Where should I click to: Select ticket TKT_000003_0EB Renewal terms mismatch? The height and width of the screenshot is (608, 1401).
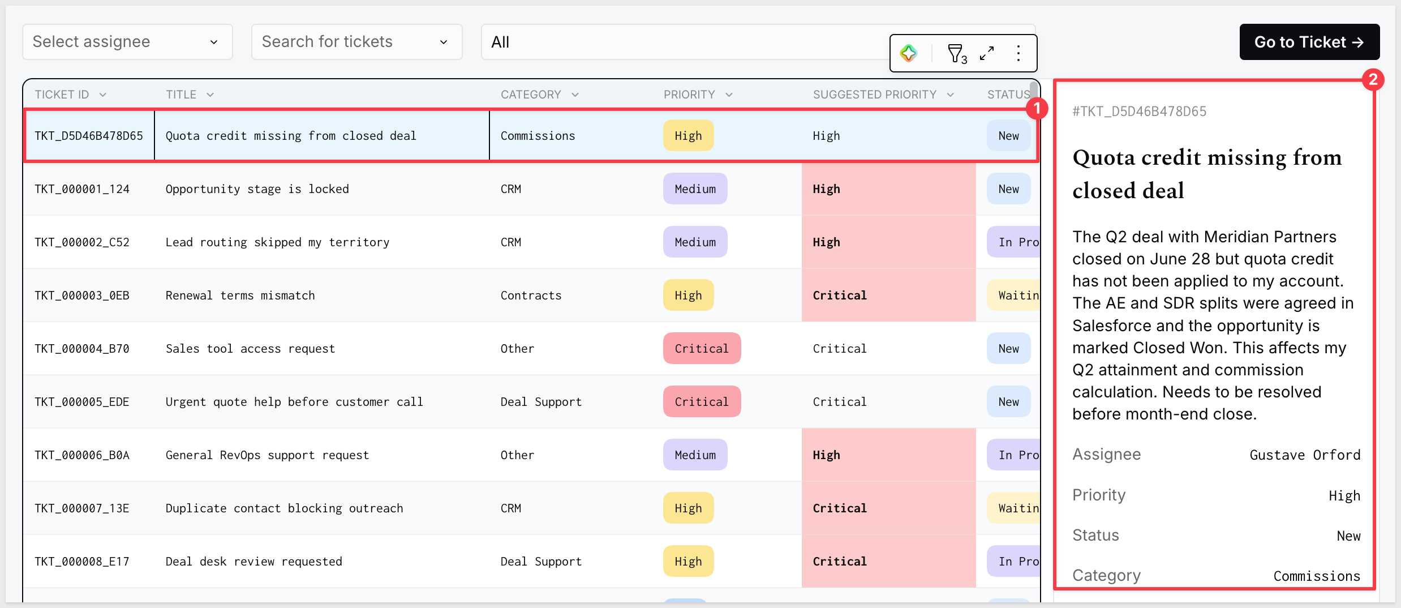(531, 296)
